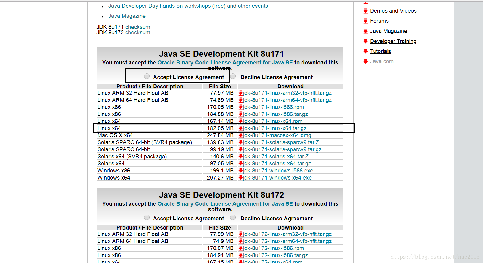Viewport: 483px width, 263px height.
Task: Click download icon beside jdk-8u171-linux-i586.tar.gz
Action: [x=240, y=114]
